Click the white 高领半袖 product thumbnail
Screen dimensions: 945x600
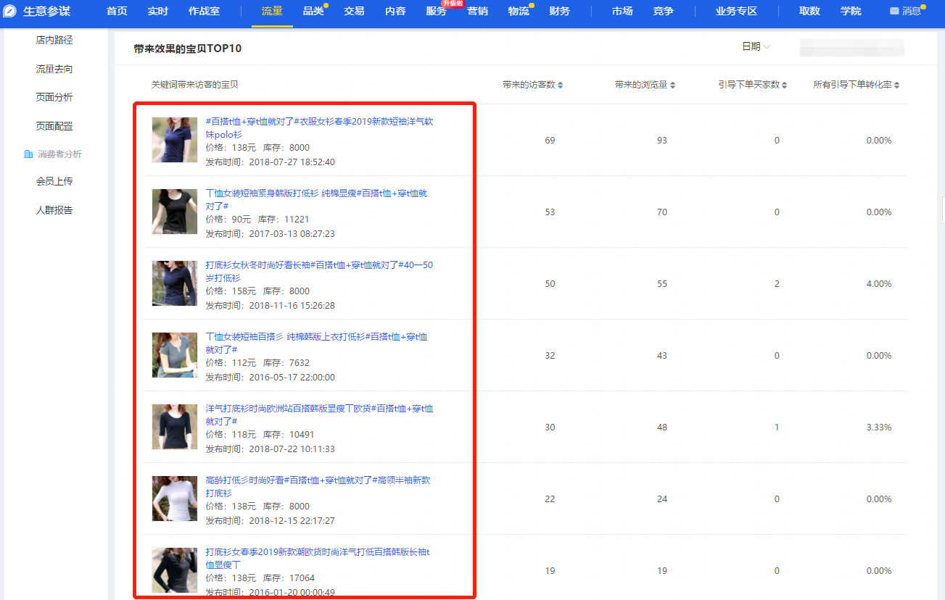(x=174, y=499)
